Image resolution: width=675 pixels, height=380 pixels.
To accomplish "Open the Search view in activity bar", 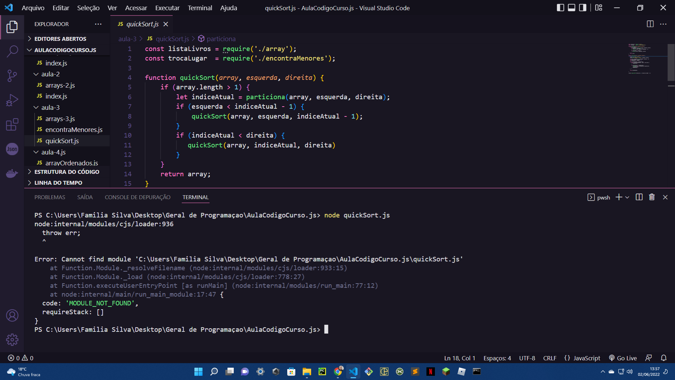I will [x=12, y=51].
